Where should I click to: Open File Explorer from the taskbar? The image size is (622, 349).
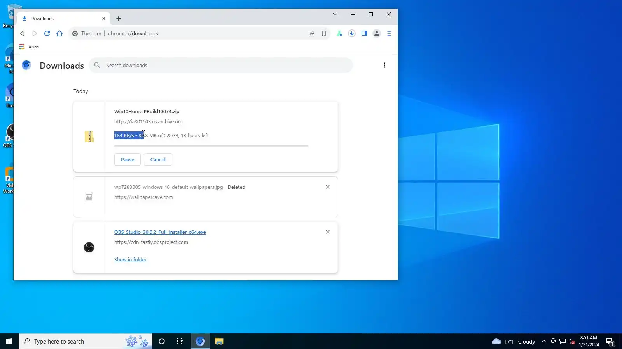(x=219, y=341)
